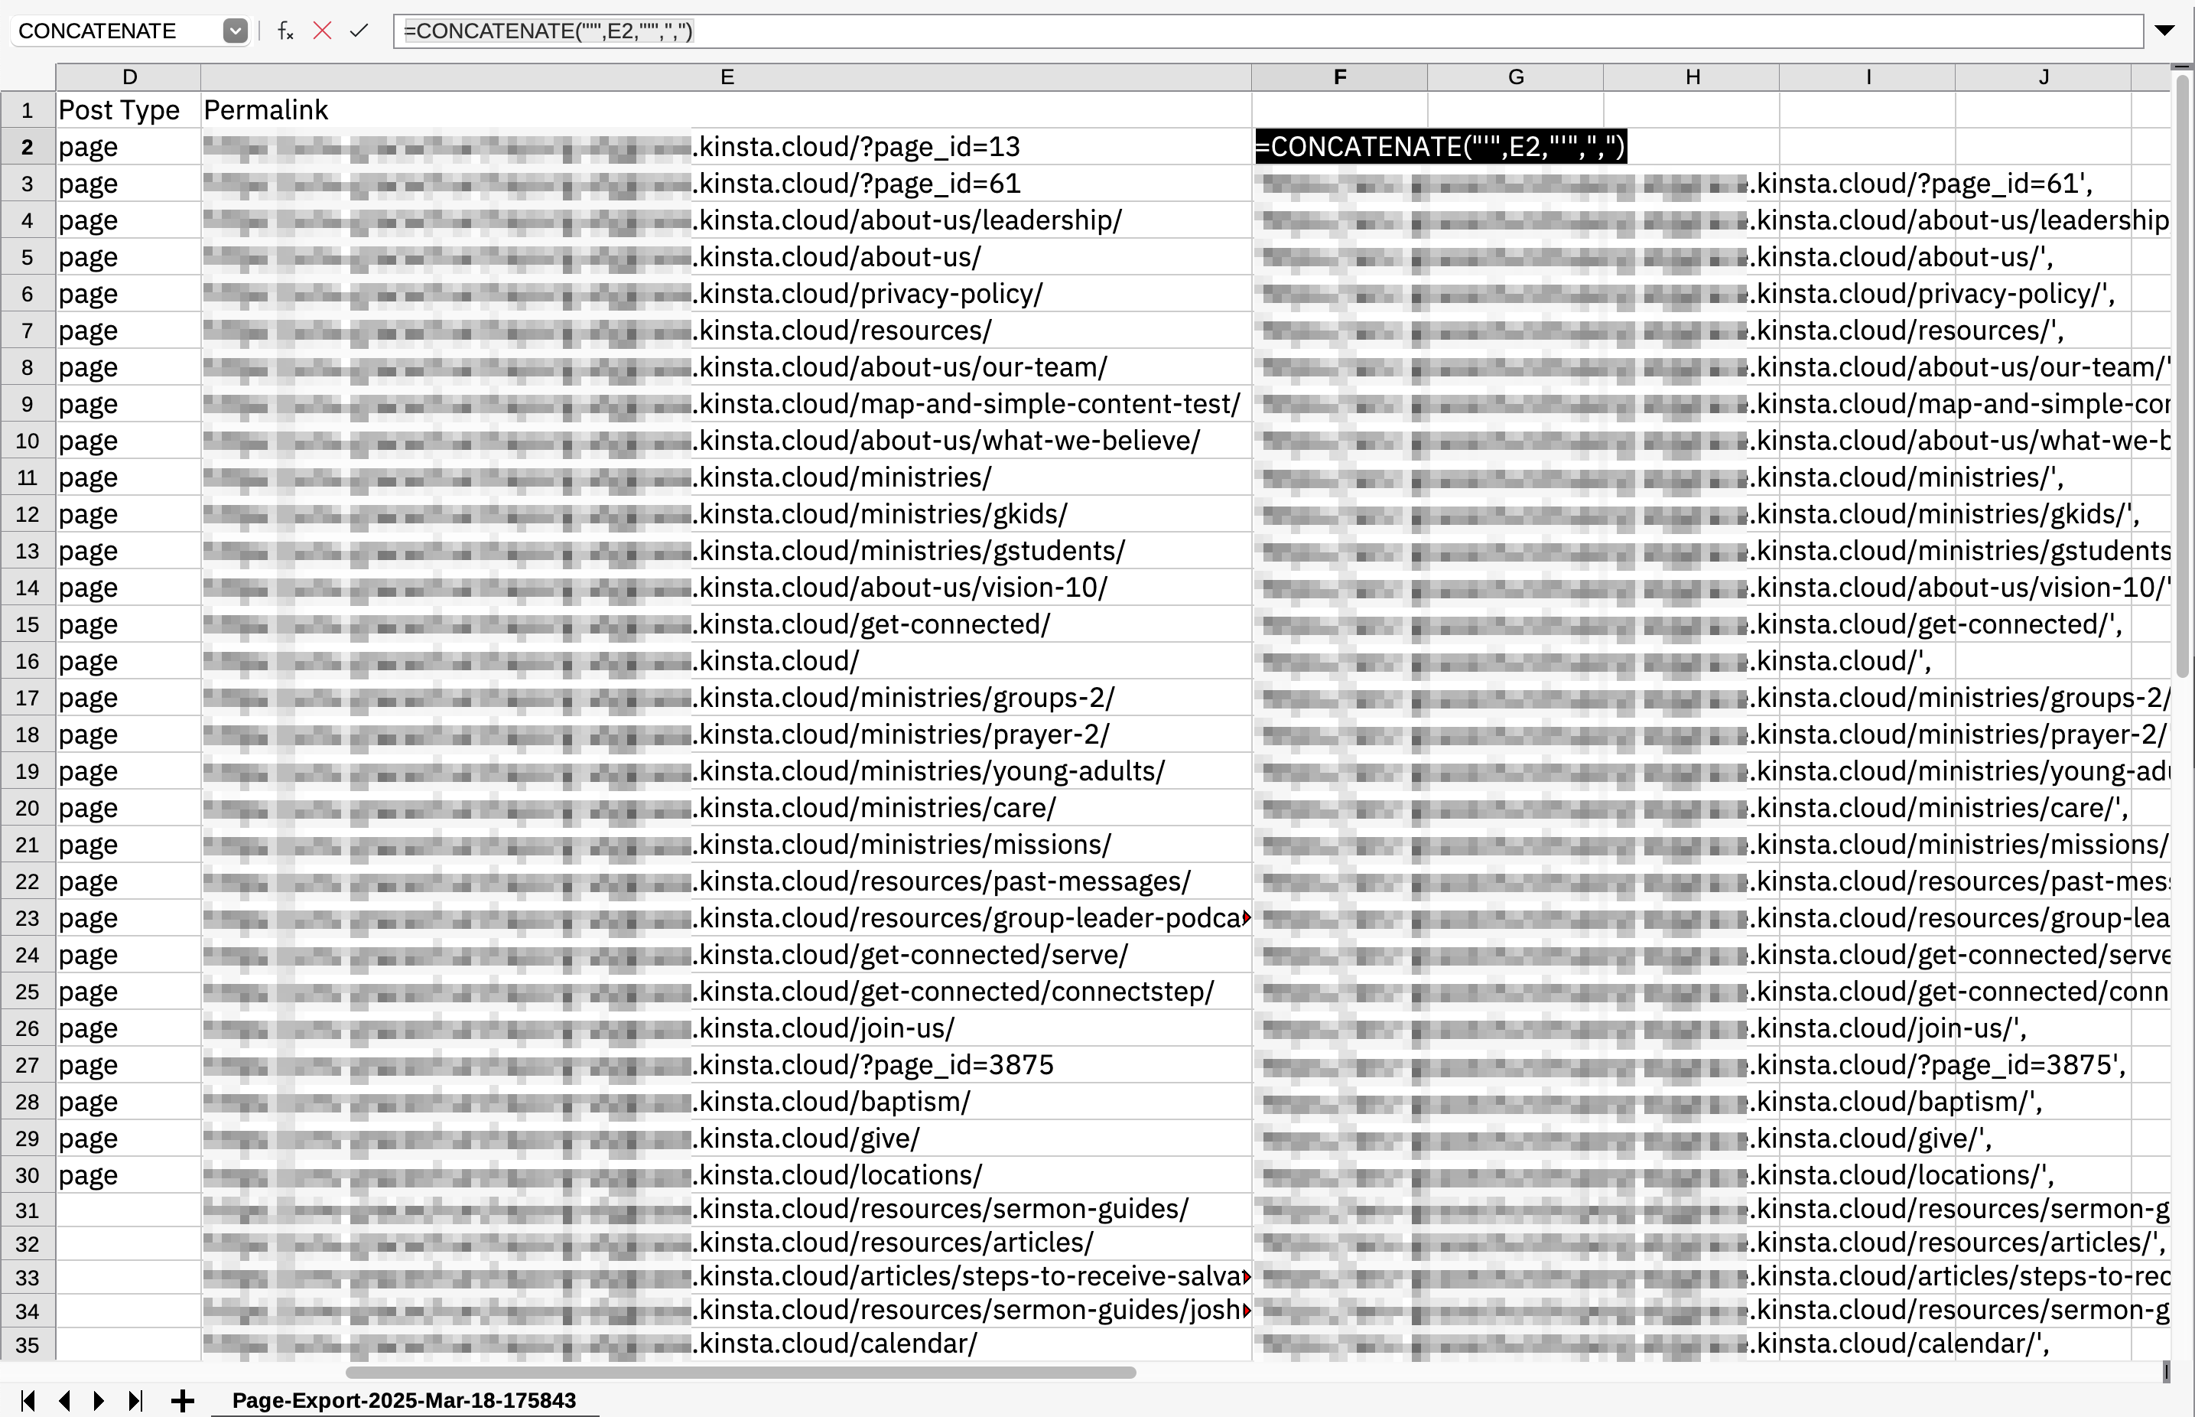This screenshot has height=1417, width=2195.
Task: Select column F header
Action: tap(1339, 77)
